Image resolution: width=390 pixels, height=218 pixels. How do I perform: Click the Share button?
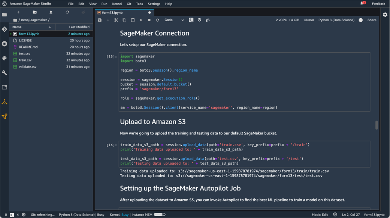[x=372, y=20]
